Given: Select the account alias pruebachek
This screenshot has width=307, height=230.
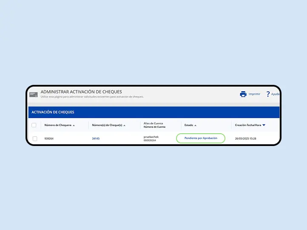Looking at the screenshot, I should tap(151, 137).
